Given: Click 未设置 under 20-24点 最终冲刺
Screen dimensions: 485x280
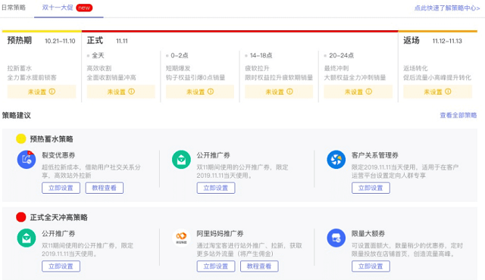Looking at the screenshot, I should (x=358, y=92).
